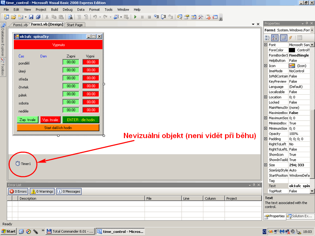Click the orange 'Start dalších hodin' button
Viewport: 315px width, 236px height.
tap(58, 128)
